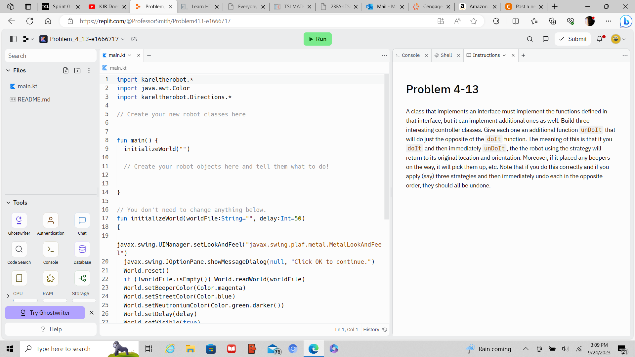Create a new file in the Files panel
Viewport: 635px width, 357px height.
65,70
